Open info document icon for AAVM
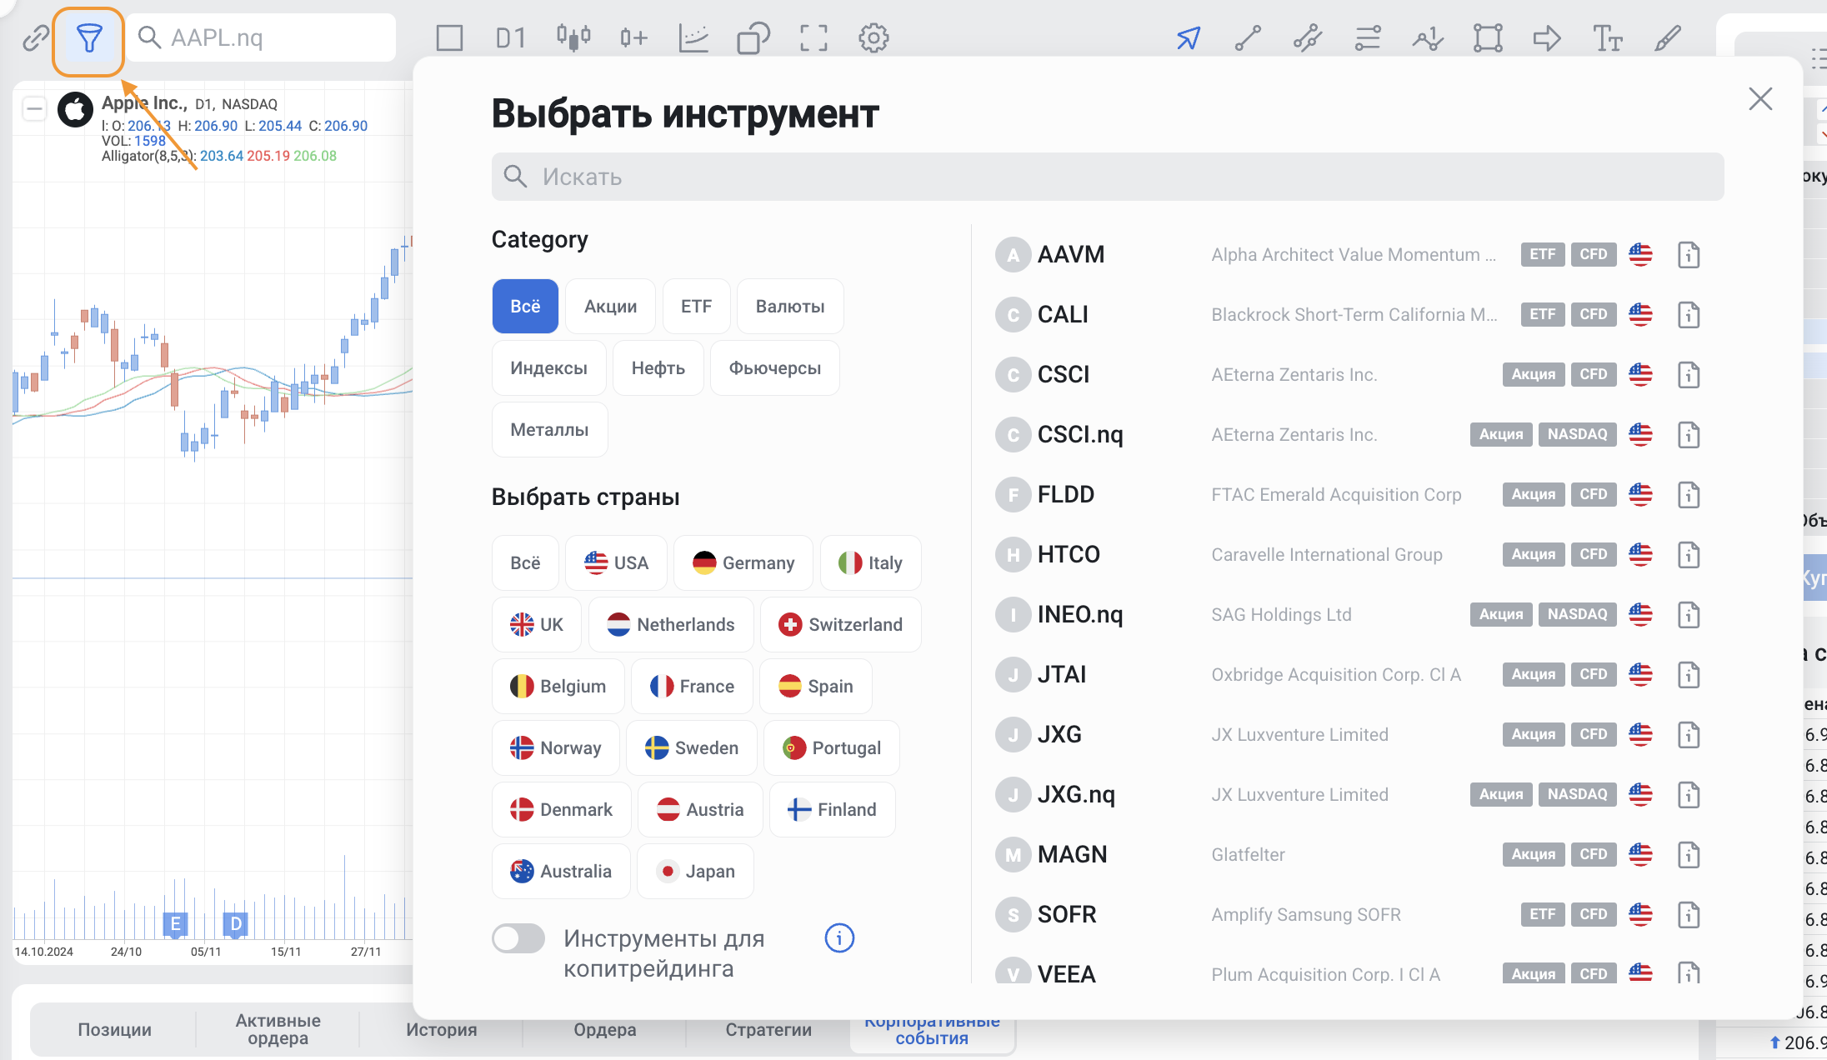This screenshot has height=1060, width=1827. pos(1689,255)
